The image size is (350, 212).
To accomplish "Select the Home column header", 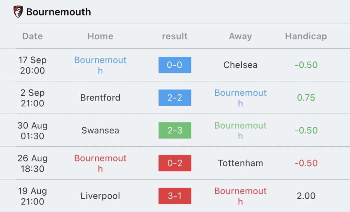I will (100, 36).
